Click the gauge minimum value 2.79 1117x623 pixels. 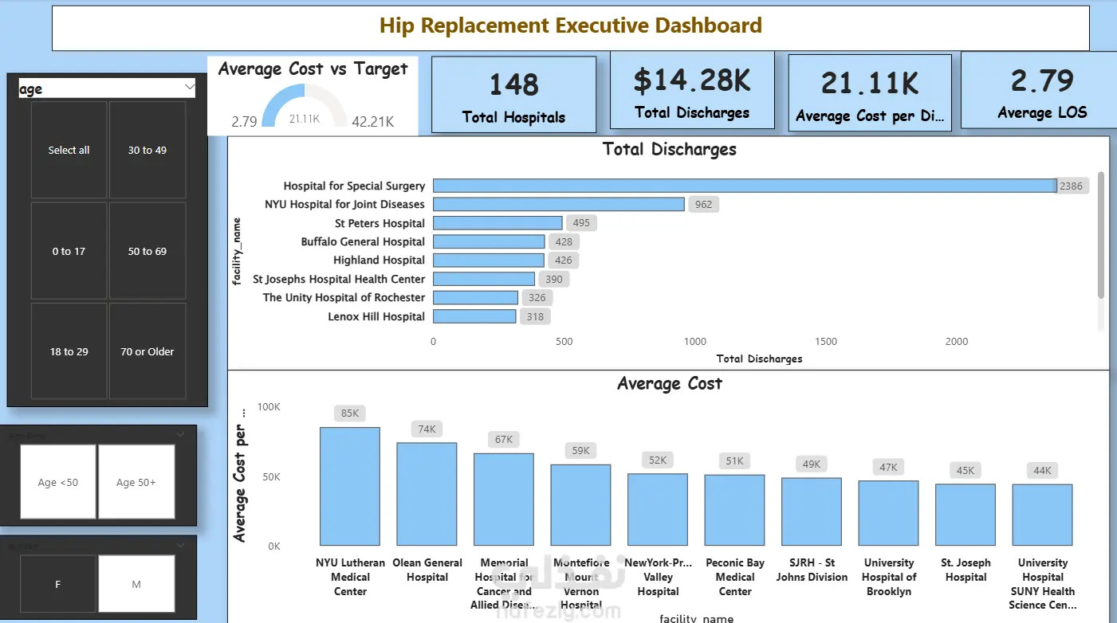pos(244,121)
